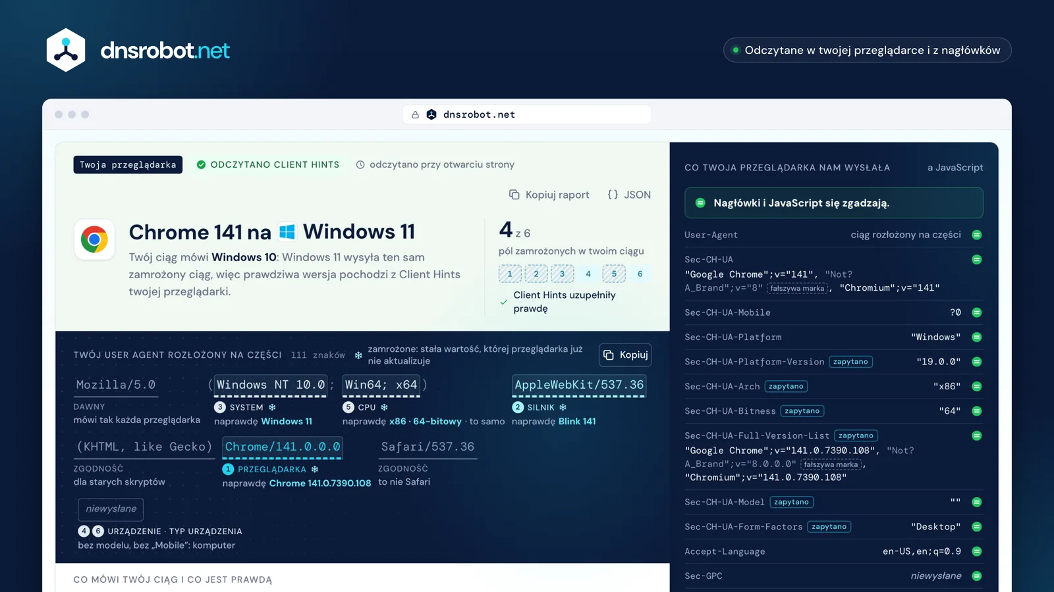Click the green check ODCZYTANO CLIENT HINTS icon
1054x592 pixels.
point(201,164)
